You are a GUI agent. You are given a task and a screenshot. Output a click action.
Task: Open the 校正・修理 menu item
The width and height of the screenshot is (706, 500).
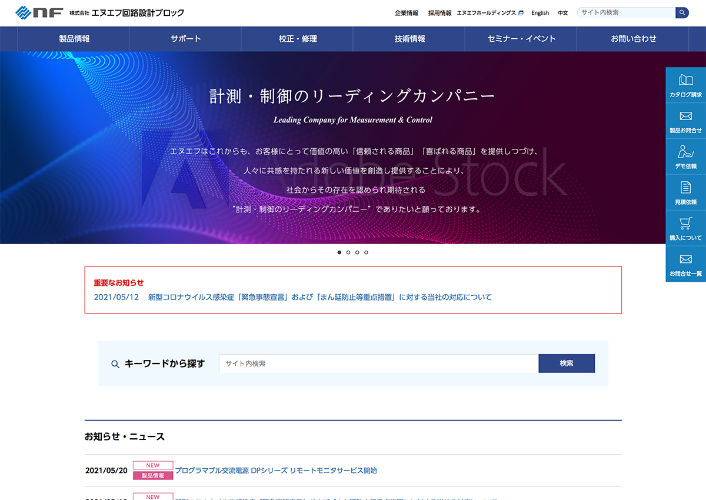click(x=298, y=39)
